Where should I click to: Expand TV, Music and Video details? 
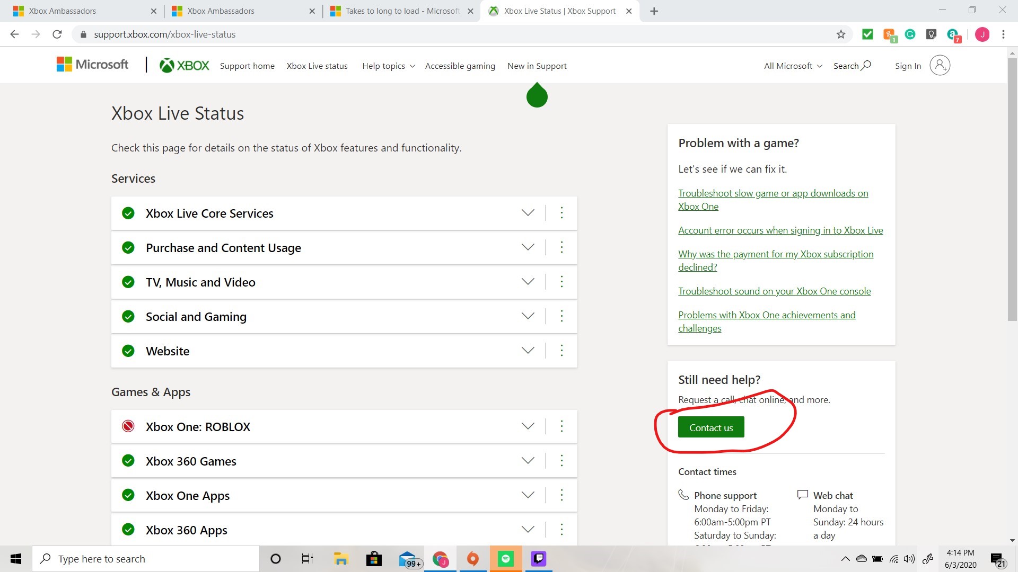[x=528, y=282]
